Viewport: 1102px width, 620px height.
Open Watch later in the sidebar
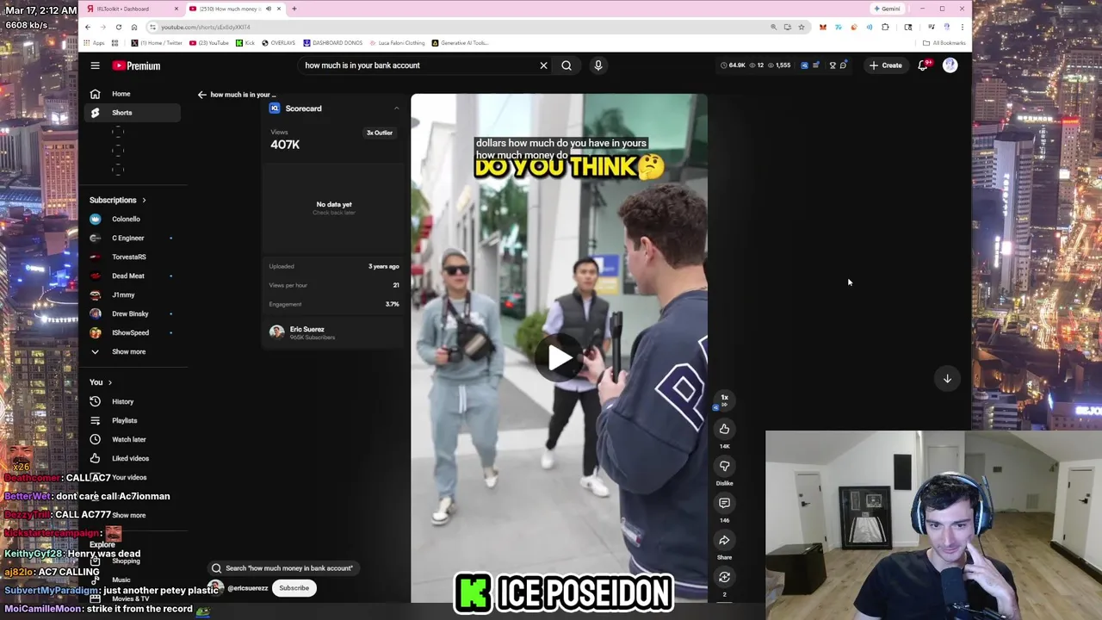(x=133, y=439)
